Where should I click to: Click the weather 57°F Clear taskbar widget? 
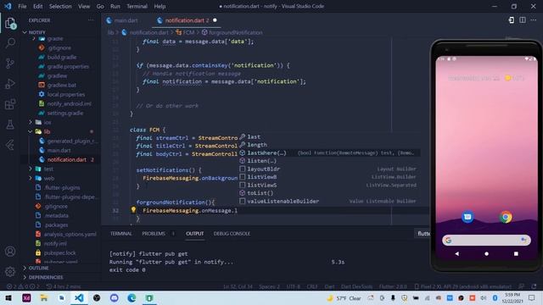click(x=344, y=297)
